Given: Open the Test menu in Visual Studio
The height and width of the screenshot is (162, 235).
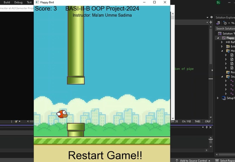Looking at the screenshot, I should [x=29, y=2].
